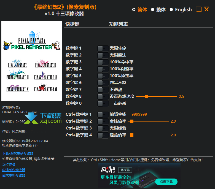Toggle the 经验倍率 switch
Screen dimensions: 215x189
[x=103, y=135]
